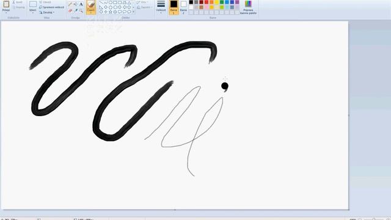Expand the shapes gallery with bottom arrow
391x220 pixels.
coord(133,12)
